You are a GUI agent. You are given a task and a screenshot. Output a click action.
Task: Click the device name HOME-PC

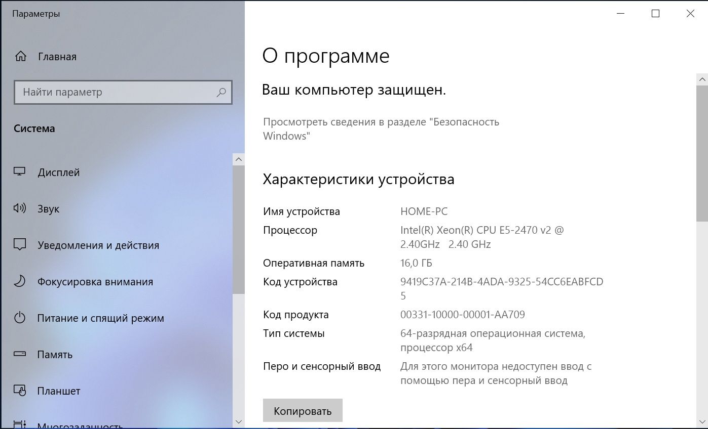[424, 211]
